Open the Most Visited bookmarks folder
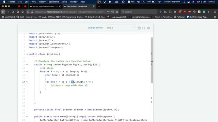 pyautogui.click(x=8, y=17)
